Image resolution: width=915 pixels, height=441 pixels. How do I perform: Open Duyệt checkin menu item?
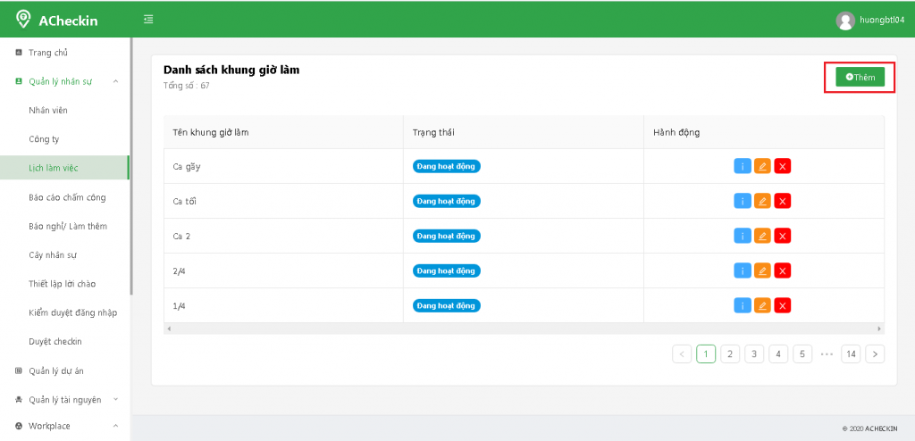pyautogui.click(x=55, y=341)
